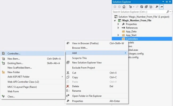
Task: Open the Add submenu
Action: pos(97,53)
